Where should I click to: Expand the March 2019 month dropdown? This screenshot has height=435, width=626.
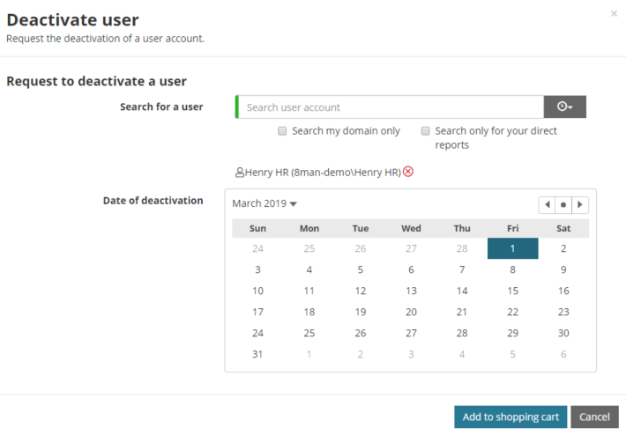click(265, 203)
